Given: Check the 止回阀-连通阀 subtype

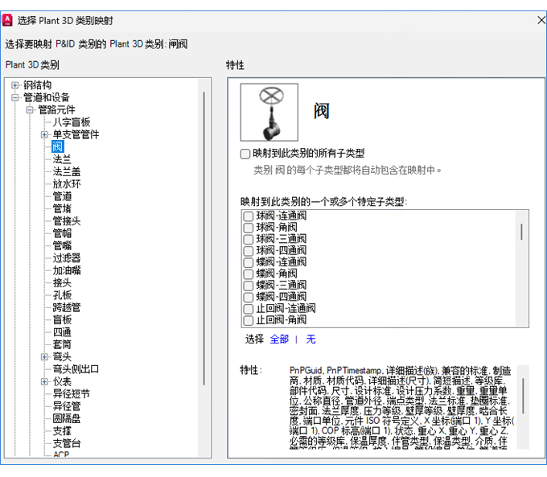Looking at the screenshot, I should (248, 308).
